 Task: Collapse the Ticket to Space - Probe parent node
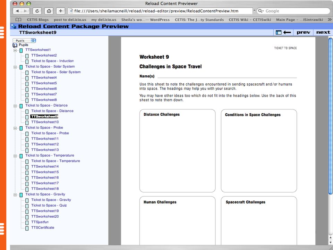pyautogui.click(x=15, y=128)
